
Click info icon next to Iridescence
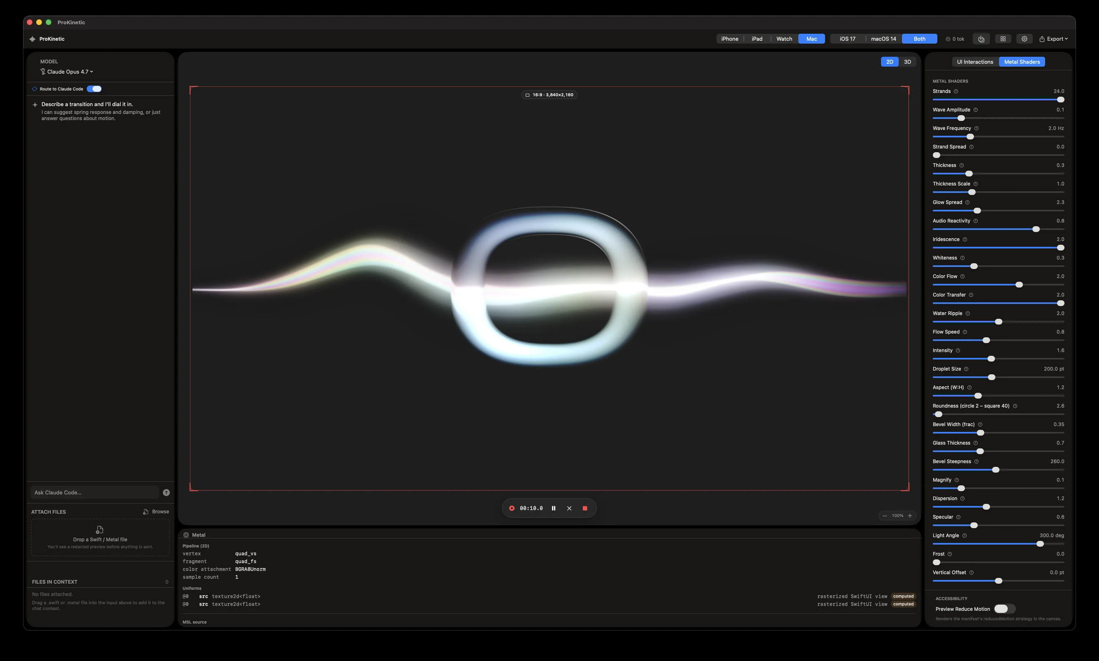(x=965, y=240)
